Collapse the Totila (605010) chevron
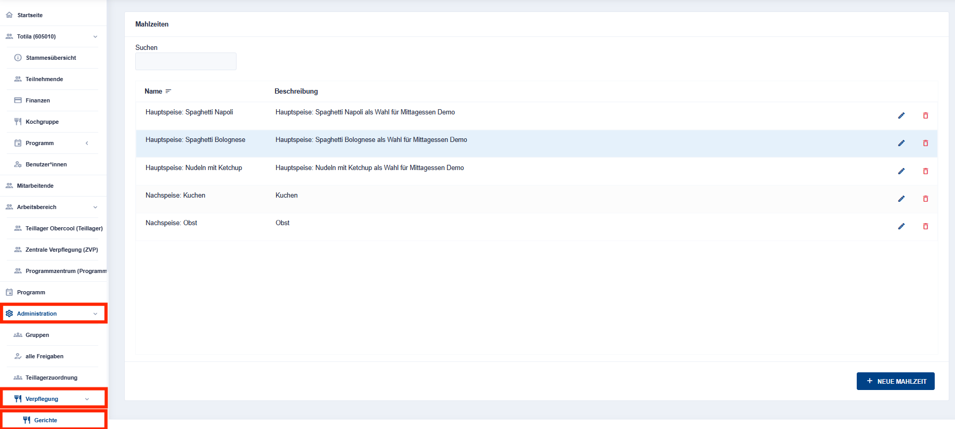 point(95,36)
